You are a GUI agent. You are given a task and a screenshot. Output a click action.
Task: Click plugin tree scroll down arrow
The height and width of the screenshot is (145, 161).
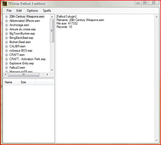click(52, 70)
